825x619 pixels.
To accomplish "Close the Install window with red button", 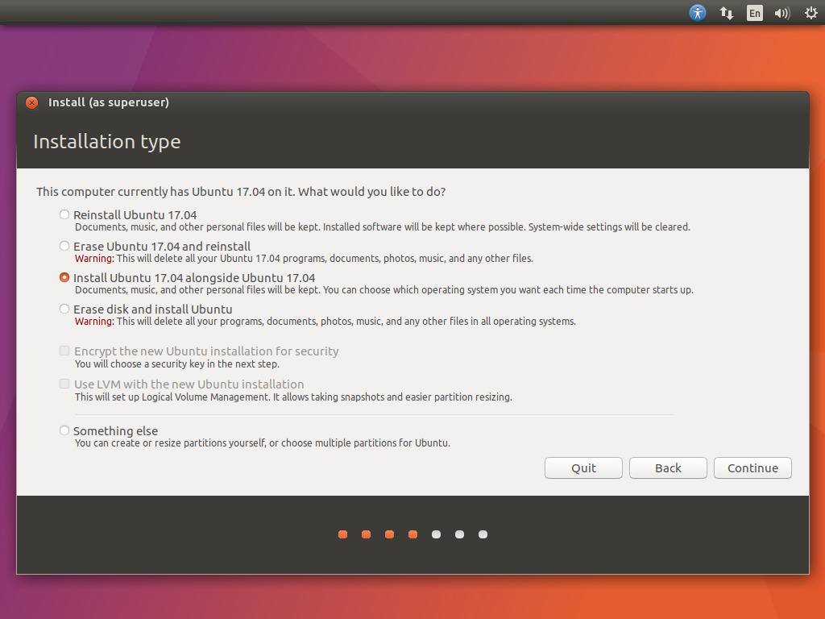I will [x=31, y=102].
